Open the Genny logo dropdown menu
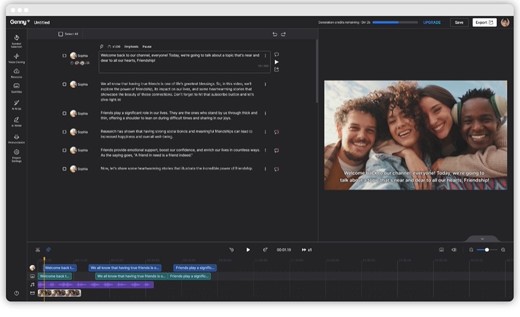This screenshot has width=520, height=317. 20,22
